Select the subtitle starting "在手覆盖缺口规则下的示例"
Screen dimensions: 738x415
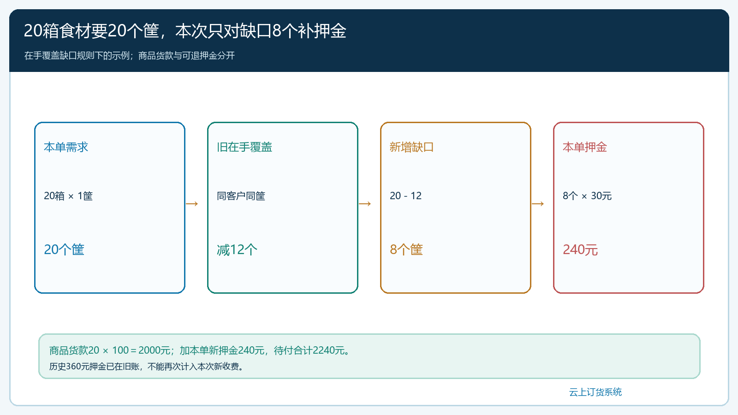[130, 56]
